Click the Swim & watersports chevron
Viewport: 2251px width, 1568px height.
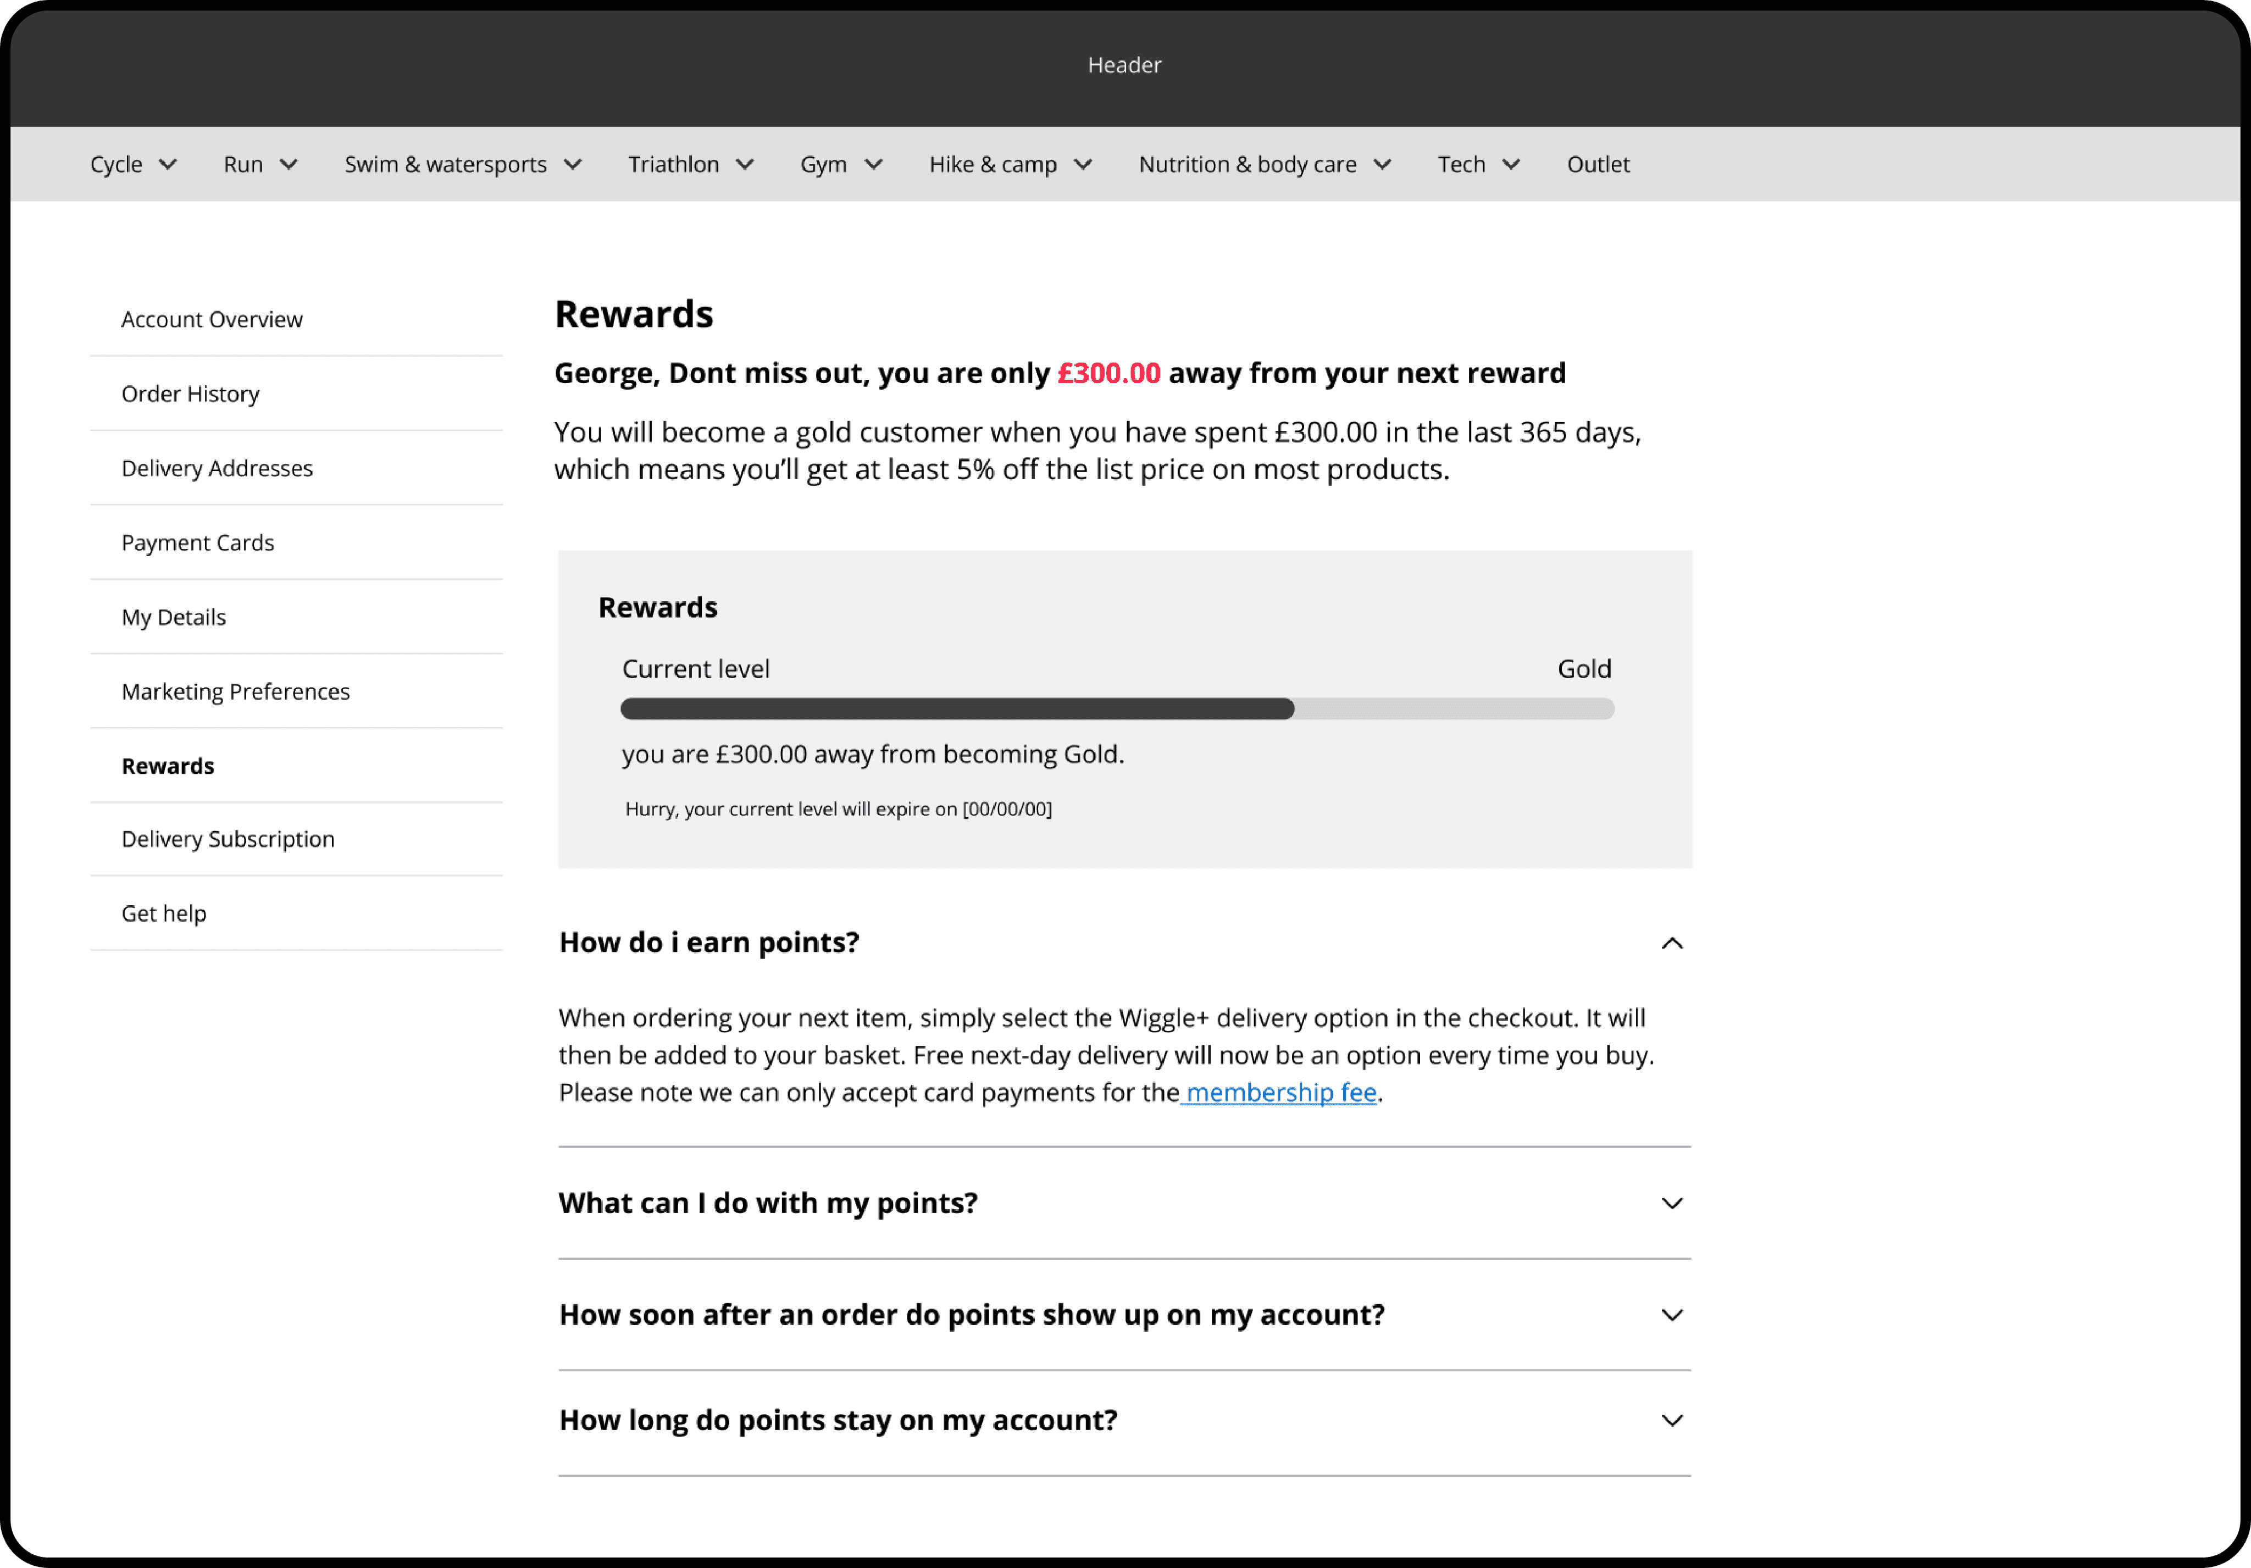[x=573, y=165]
